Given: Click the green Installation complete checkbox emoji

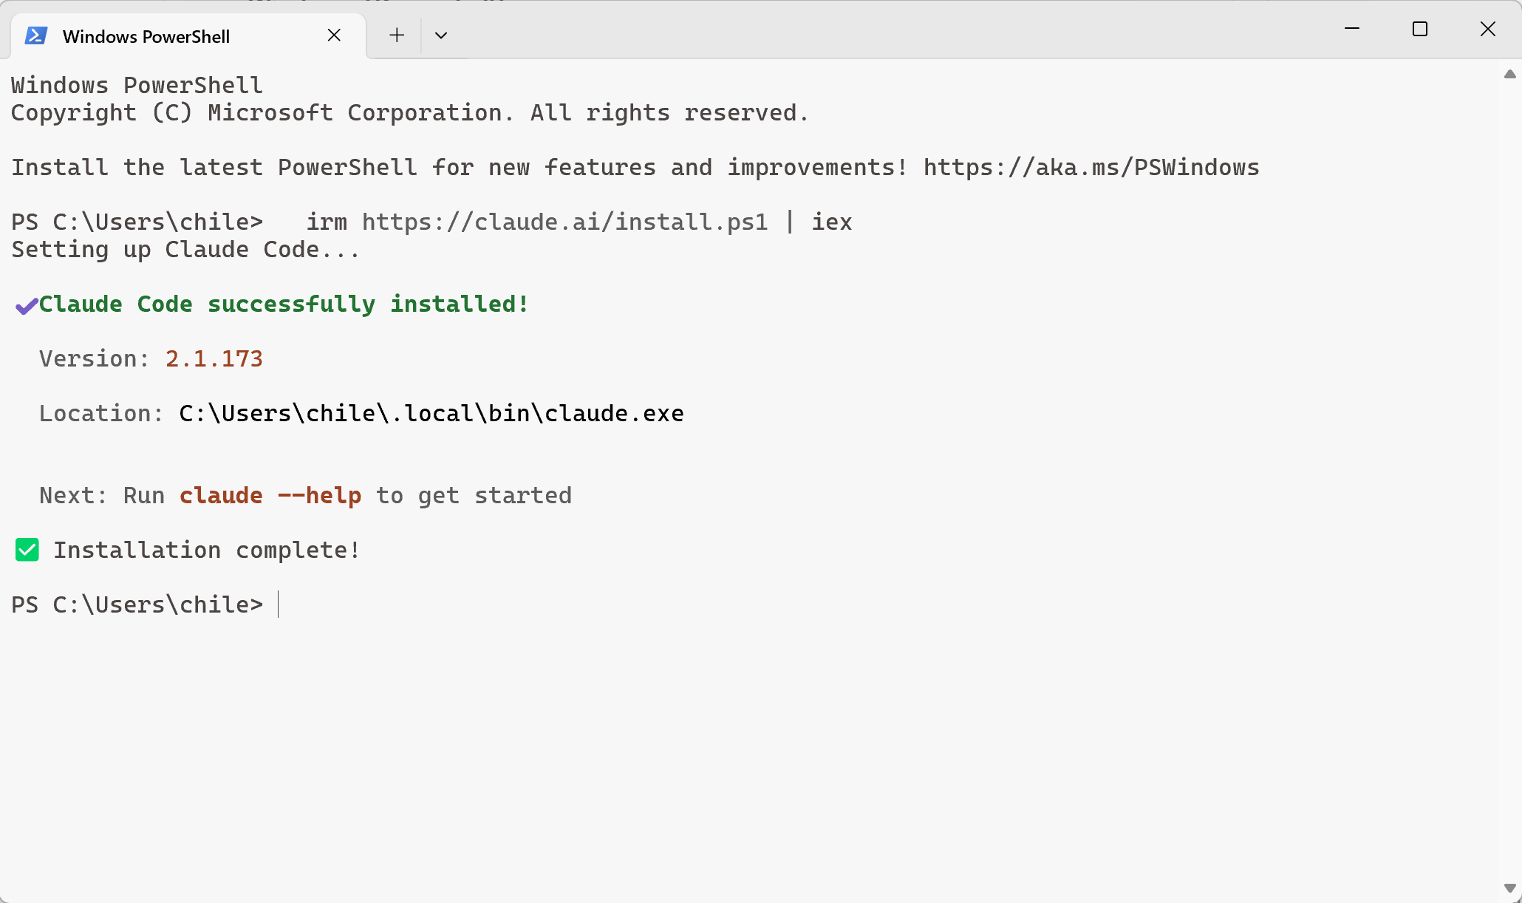Looking at the screenshot, I should pyautogui.click(x=27, y=550).
